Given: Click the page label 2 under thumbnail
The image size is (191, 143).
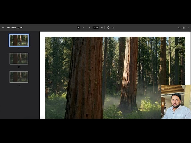Looking at the screenshot, I should [x=19, y=67].
